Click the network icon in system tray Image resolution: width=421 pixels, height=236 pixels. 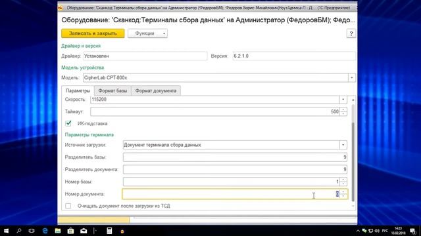tap(371, 231)
